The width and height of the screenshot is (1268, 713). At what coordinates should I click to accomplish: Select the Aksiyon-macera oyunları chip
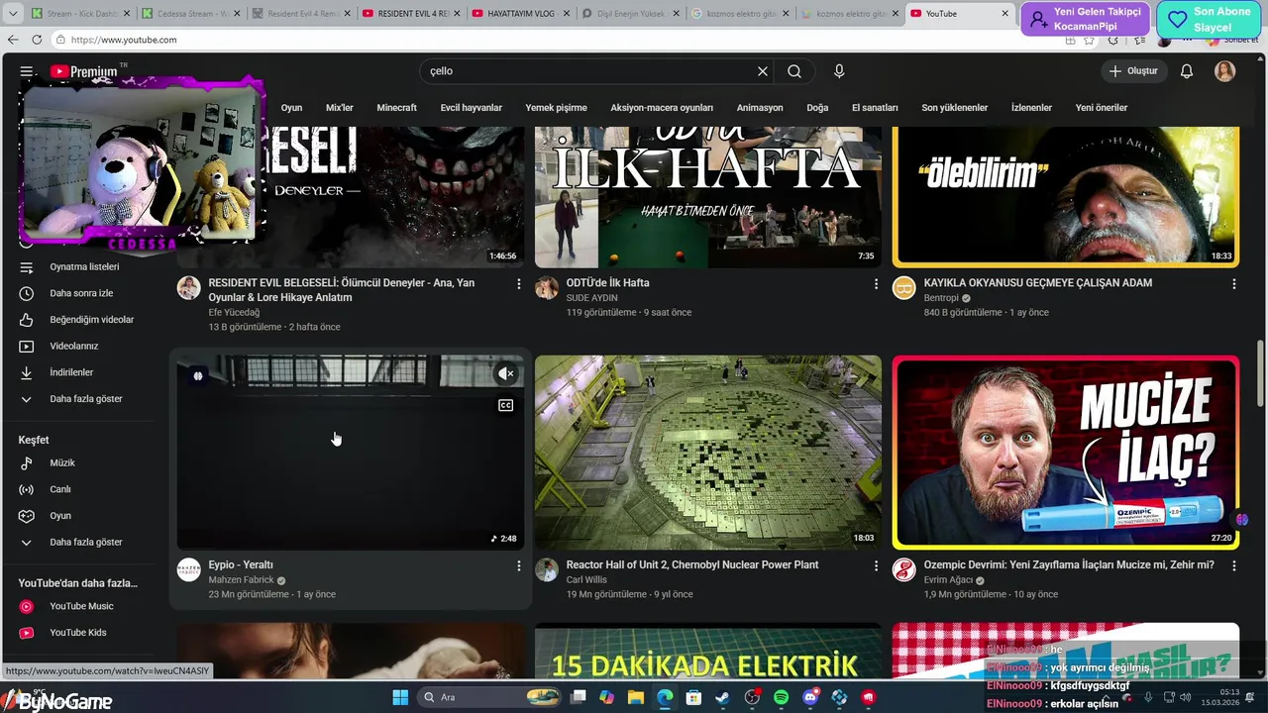tap(662, 108)
